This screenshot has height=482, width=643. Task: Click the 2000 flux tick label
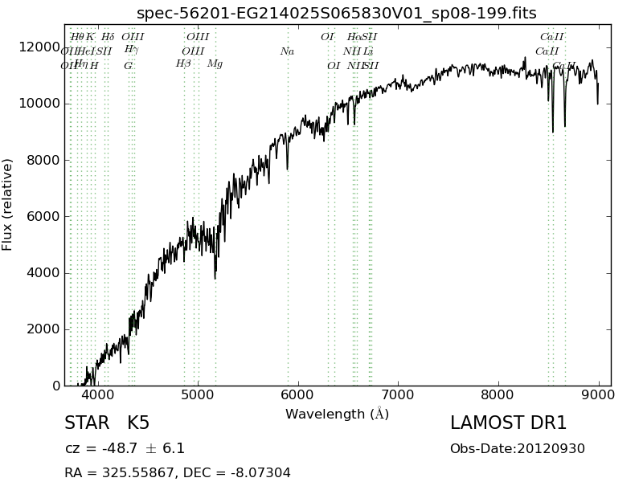click(43, 329)
